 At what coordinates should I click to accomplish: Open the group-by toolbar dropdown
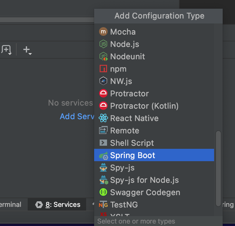6,50
